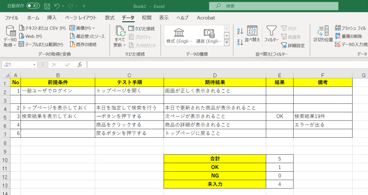
Task: Select column D header
Action: (x=215, y=76)
